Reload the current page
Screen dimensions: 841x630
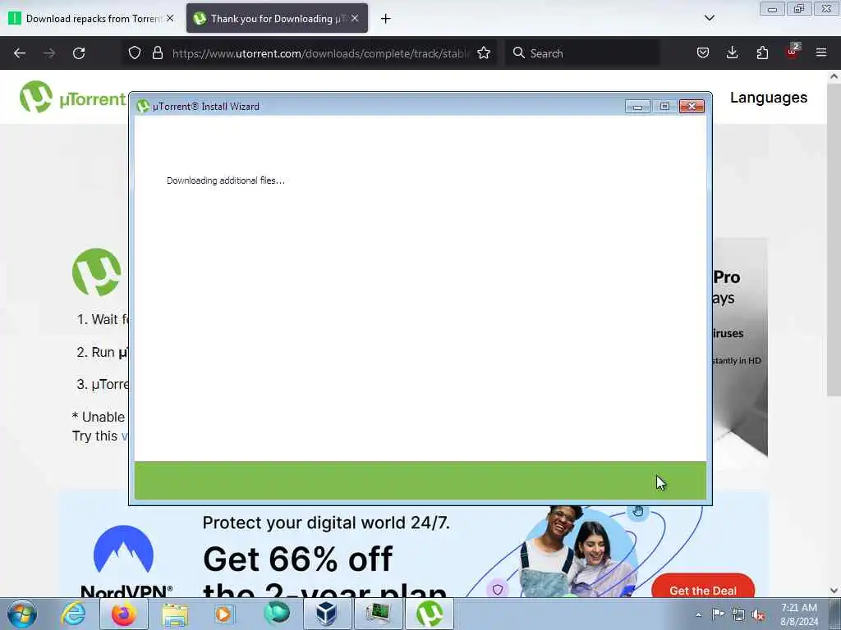(x=79, y=53)
